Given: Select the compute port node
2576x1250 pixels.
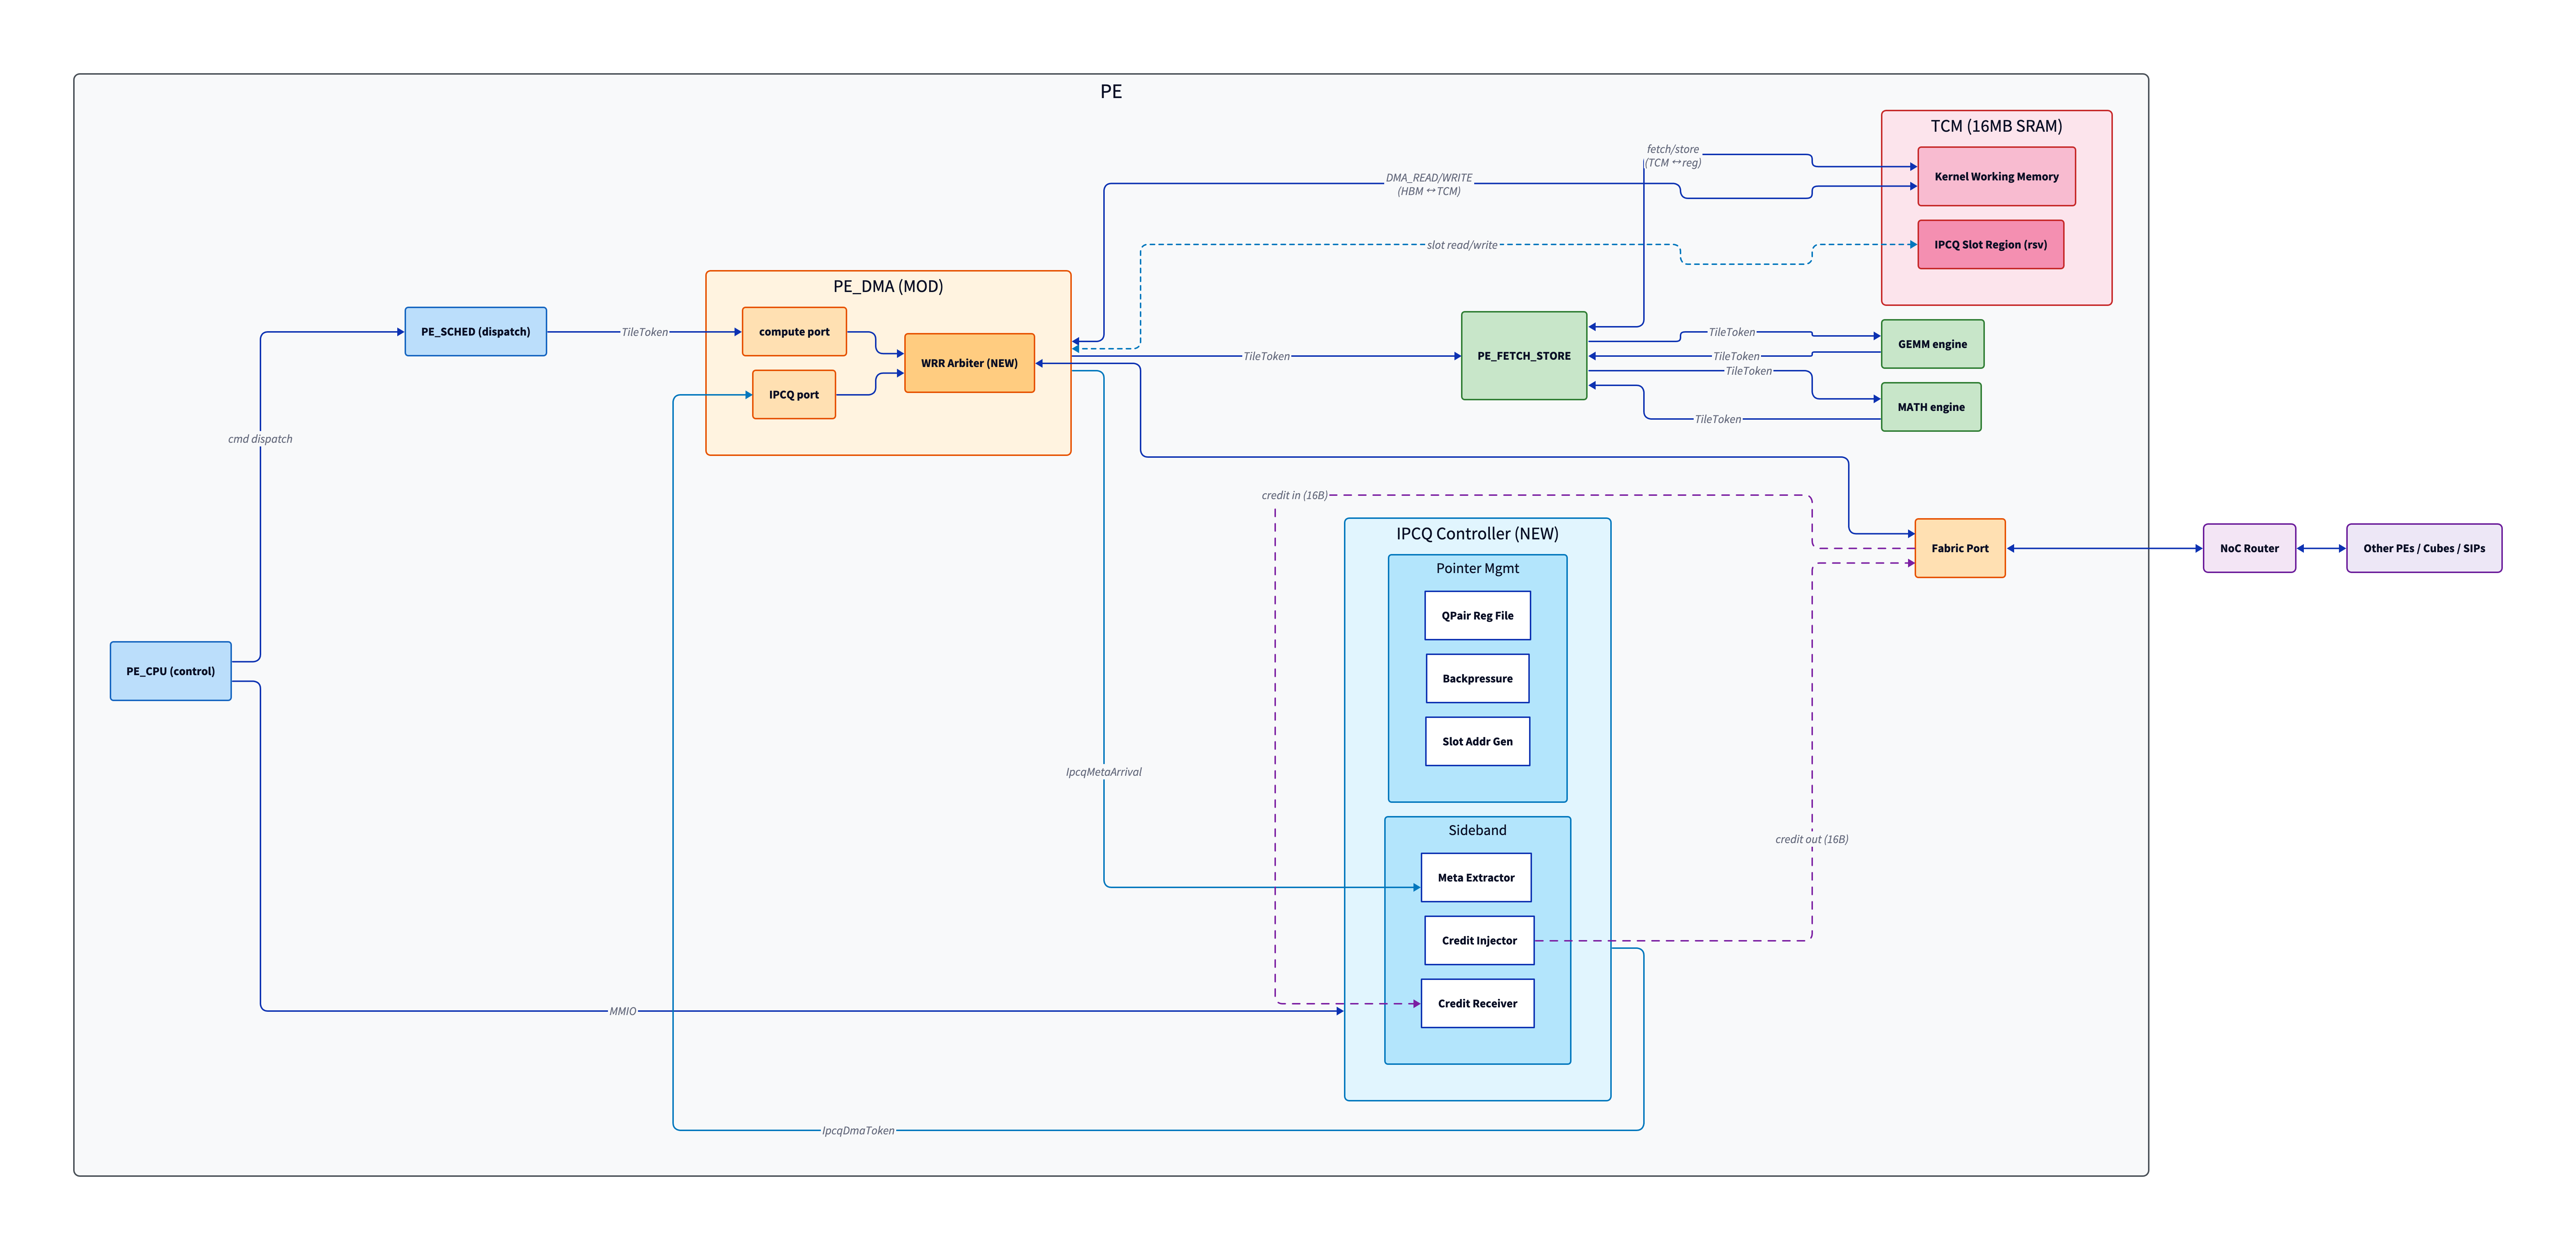Looking at the screenshot, I should [794, 331].
